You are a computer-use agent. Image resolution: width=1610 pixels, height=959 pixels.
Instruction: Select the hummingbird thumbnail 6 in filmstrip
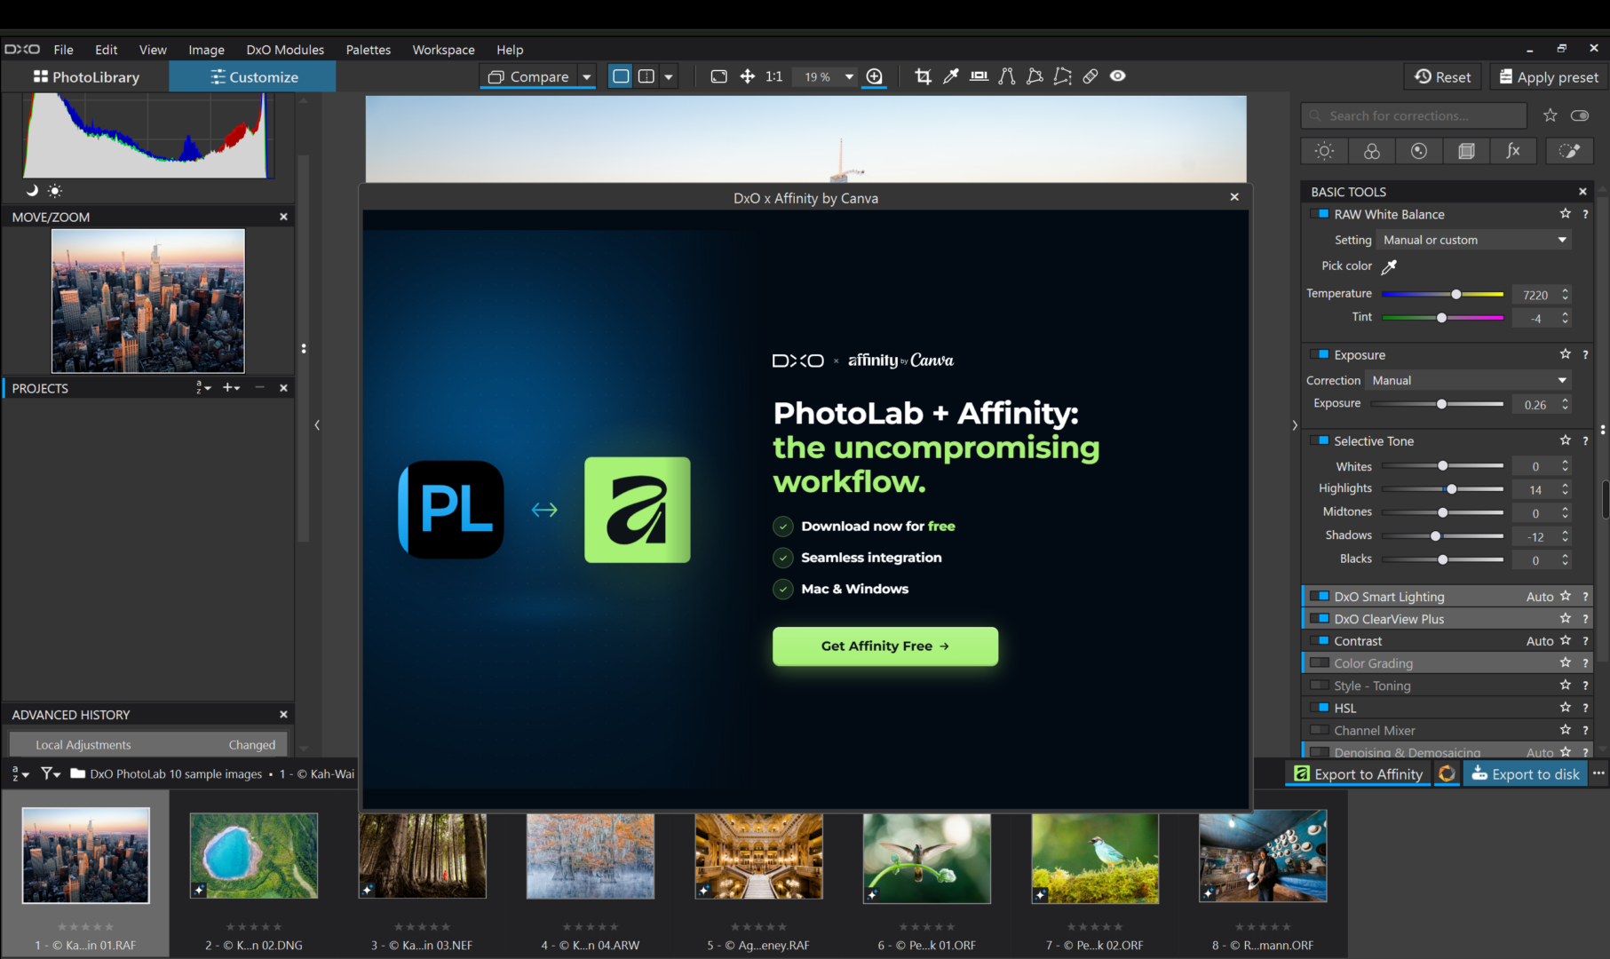[x=926, y=858]
